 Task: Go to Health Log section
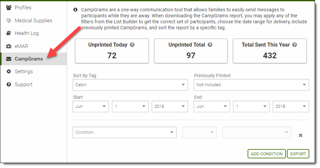[x=27, y=33]
